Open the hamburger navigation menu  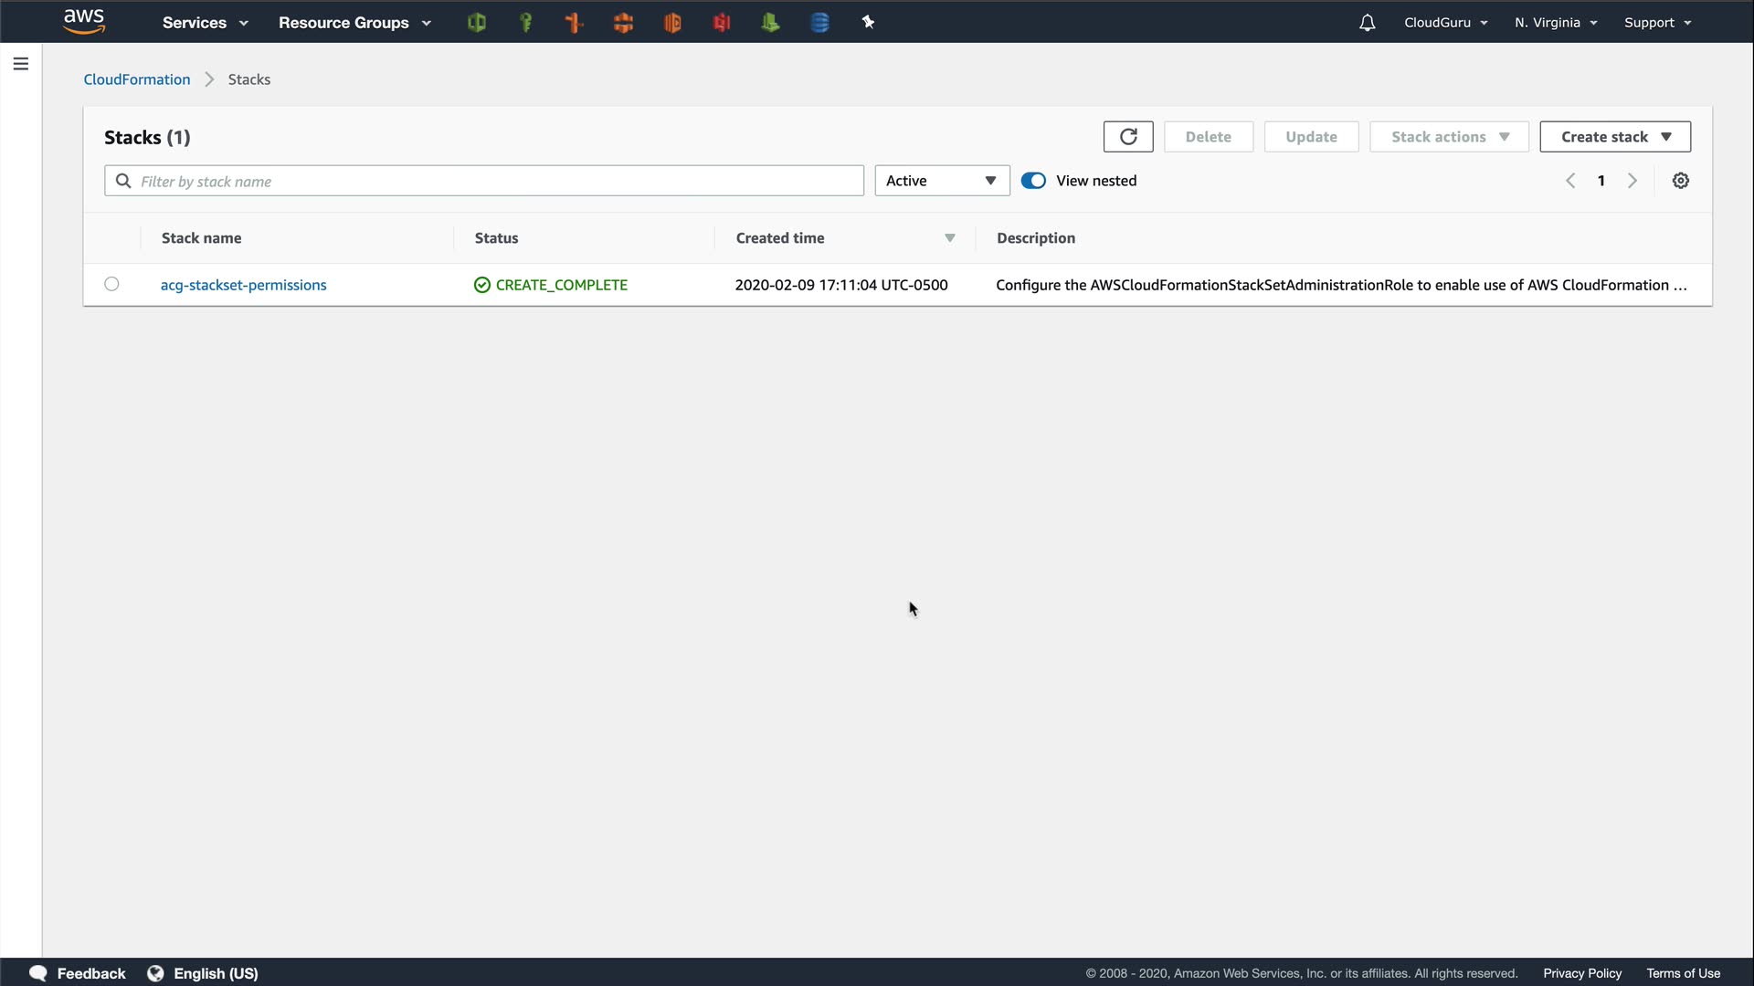tap(21, 64)
